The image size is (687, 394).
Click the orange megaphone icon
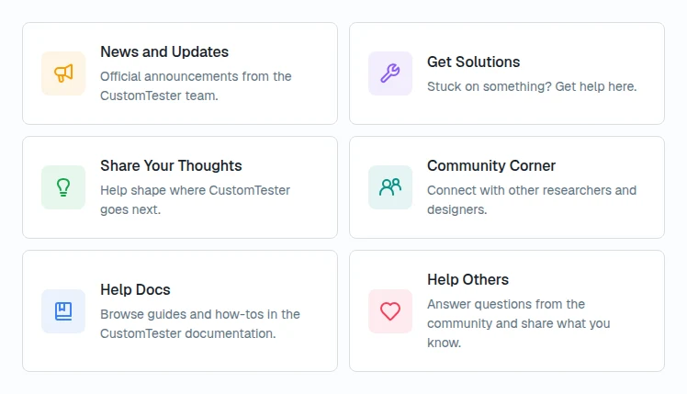(x=63, y=73)
